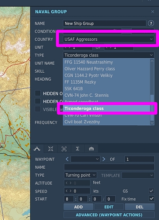Open the warehouse-shaped tab icon
159x220 pixels.
point(91,149)
